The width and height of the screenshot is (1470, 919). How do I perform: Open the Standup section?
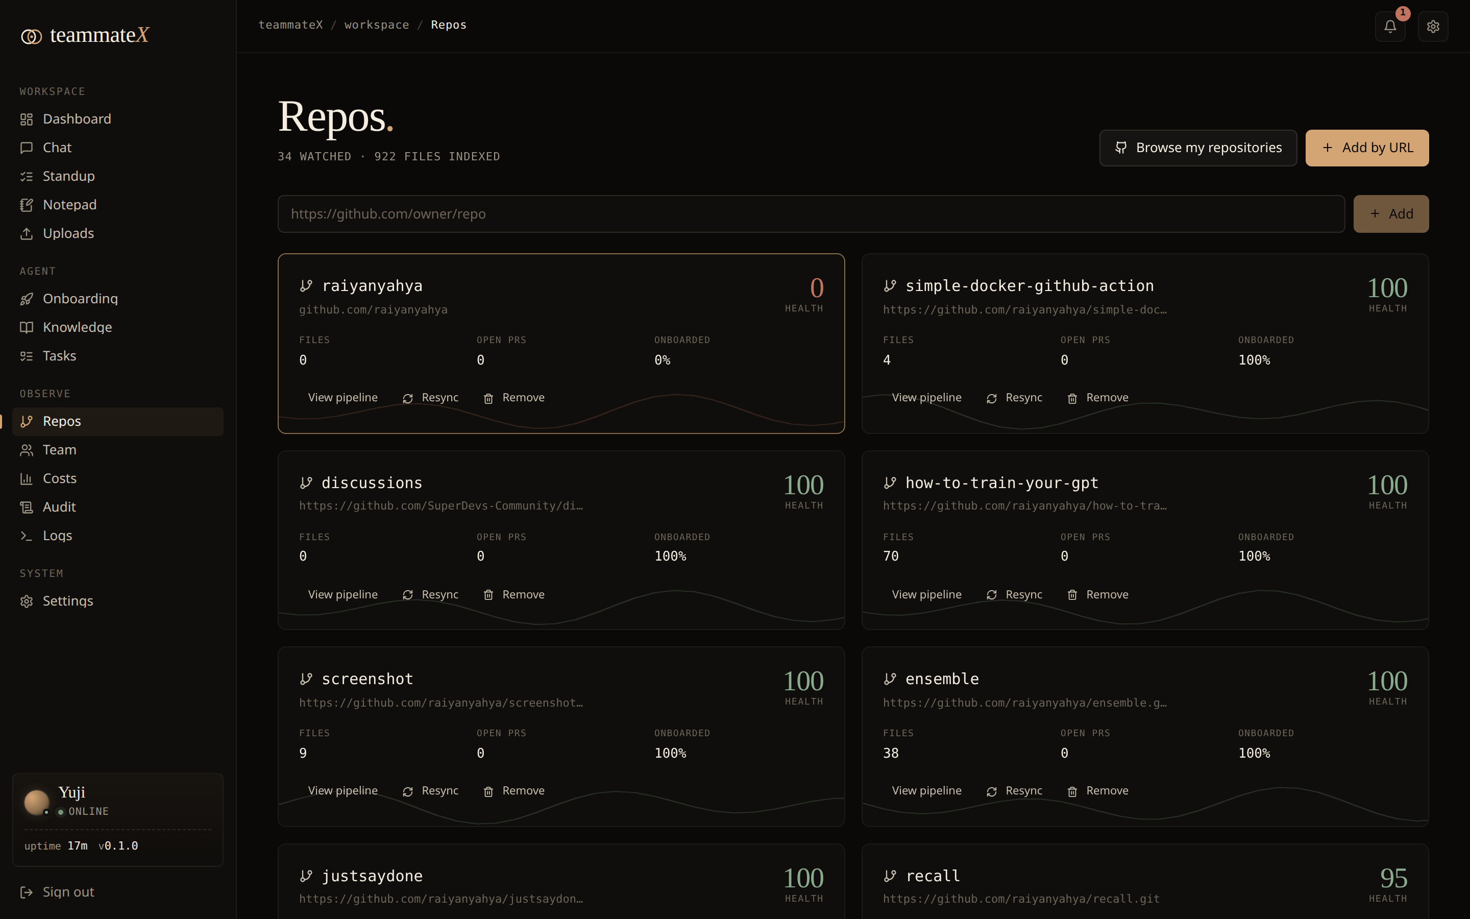point(118,176)
